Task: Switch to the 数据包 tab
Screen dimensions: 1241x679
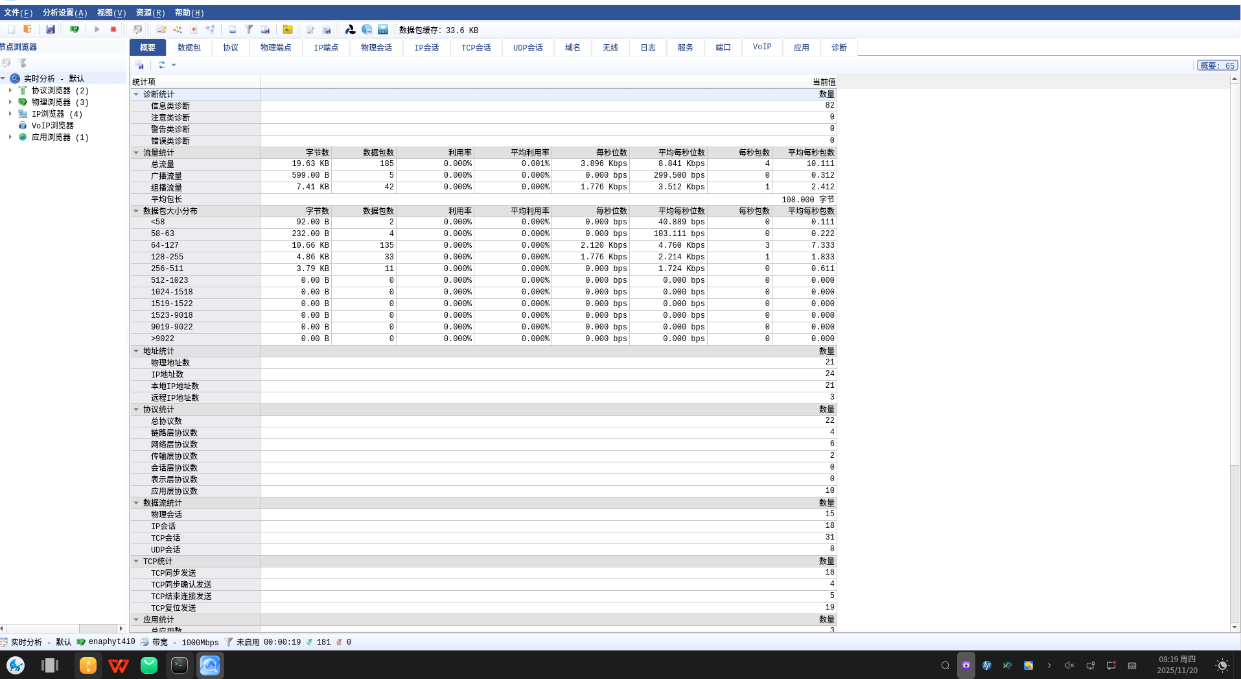Action: point(189,47)
